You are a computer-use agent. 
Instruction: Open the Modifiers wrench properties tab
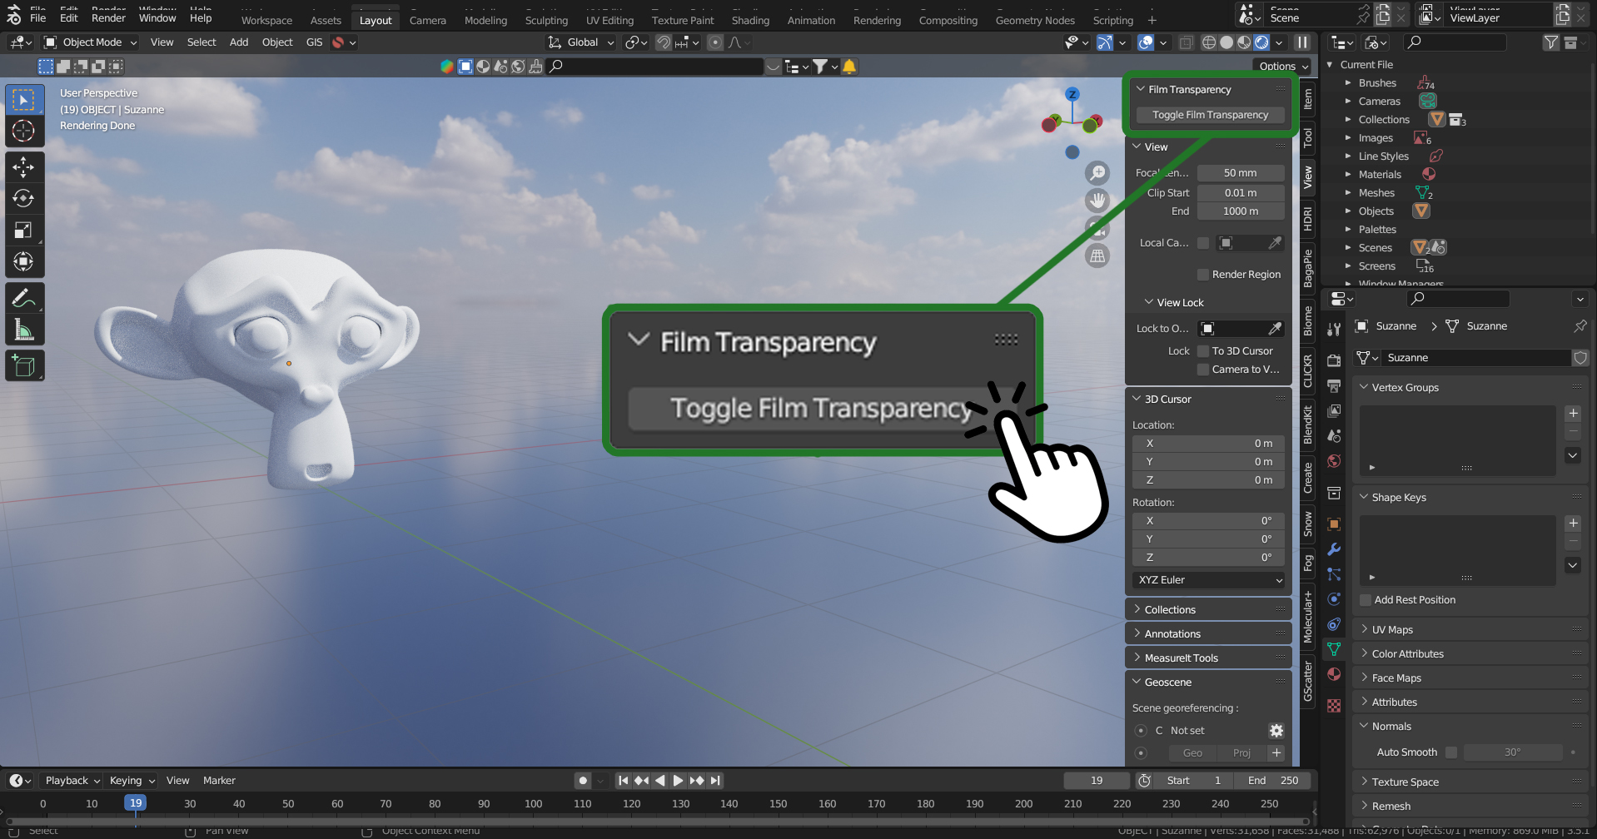click(1334, 549)
